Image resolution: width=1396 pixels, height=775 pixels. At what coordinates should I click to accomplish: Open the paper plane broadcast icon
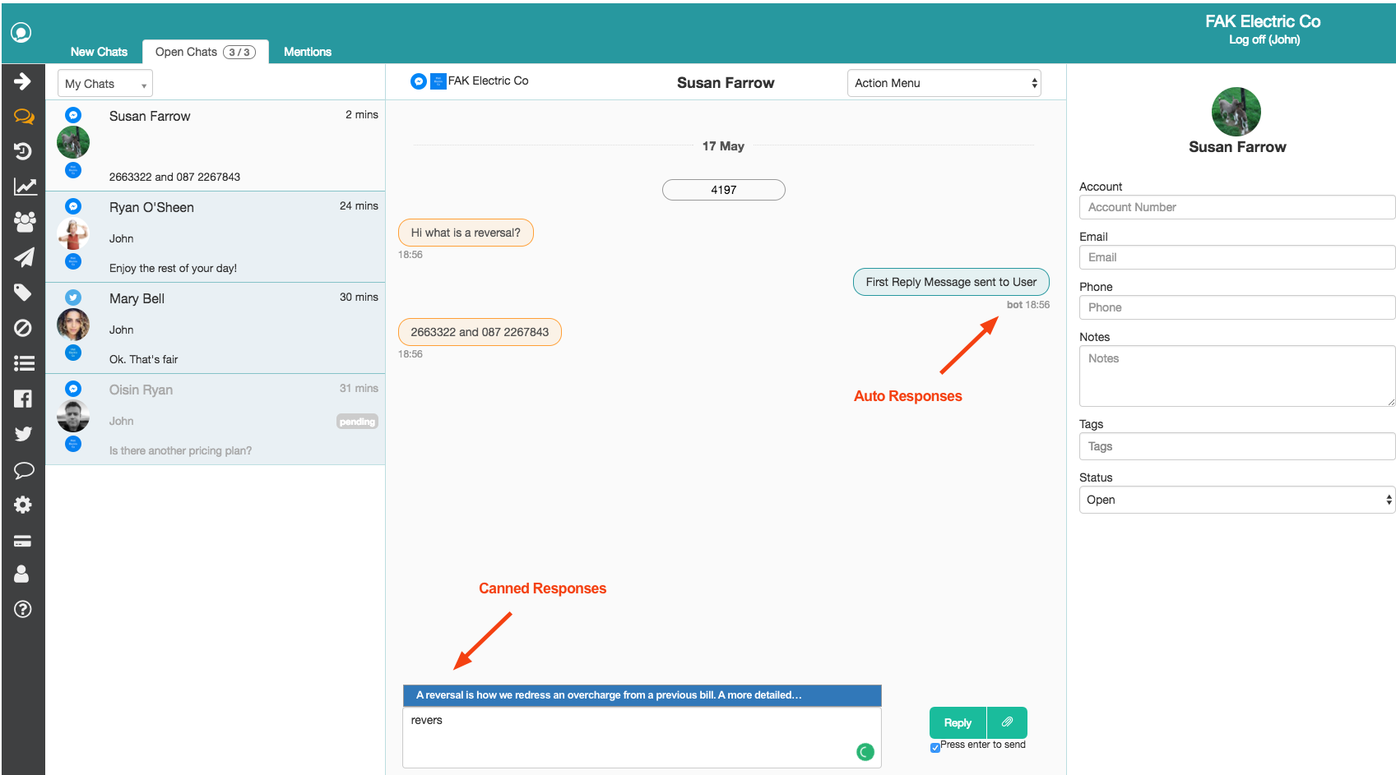tap(24, 257)
